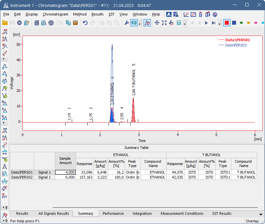Click the peak with red X delete icon

5,215
